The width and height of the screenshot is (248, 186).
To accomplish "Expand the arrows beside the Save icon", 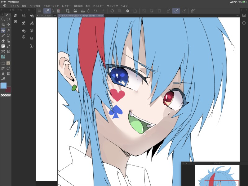I will [88, 11].
